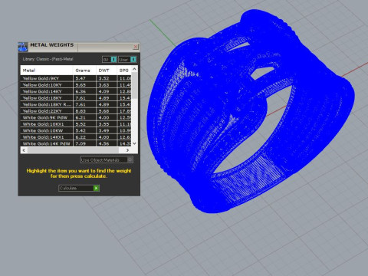
Task: Select the Yellow Gold:14KY row
Action: click(76, 91)
